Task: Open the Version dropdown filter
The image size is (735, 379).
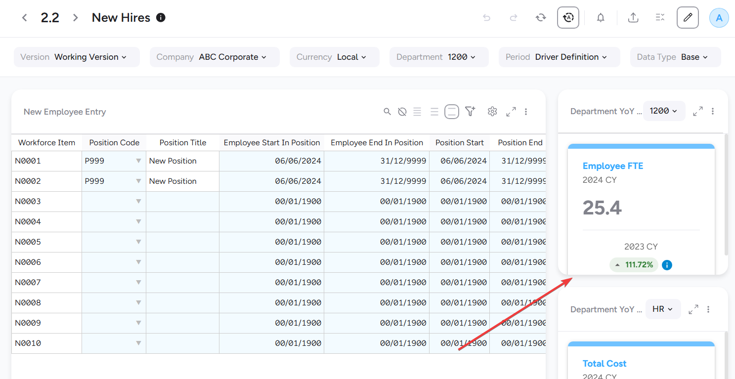Action: coord(77,57)
